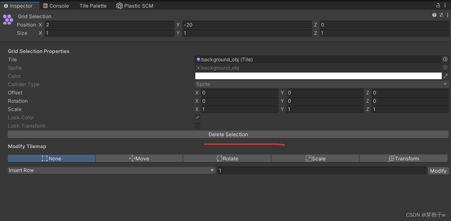Select the Move mode in Modify Tilemap
This screenshot has height=221, width=451.
[139, 158]
